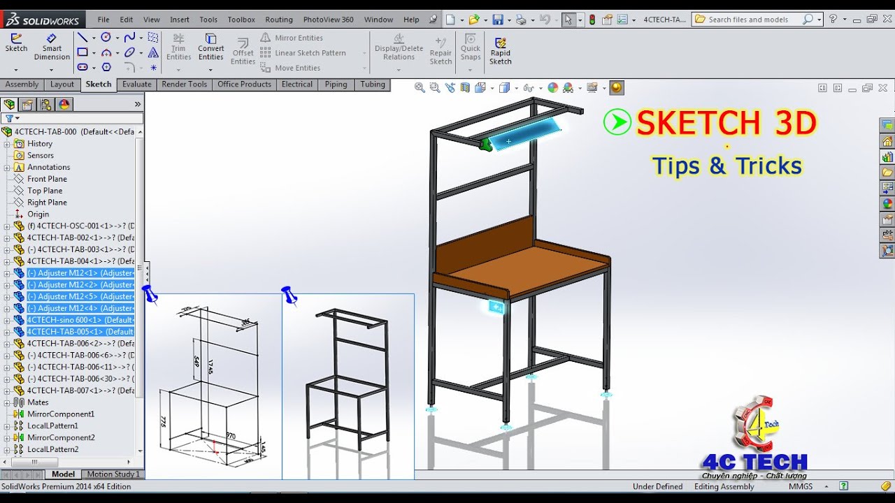
Task: Open the PhotoView 360 menu
Action: (x=328, y=20)
